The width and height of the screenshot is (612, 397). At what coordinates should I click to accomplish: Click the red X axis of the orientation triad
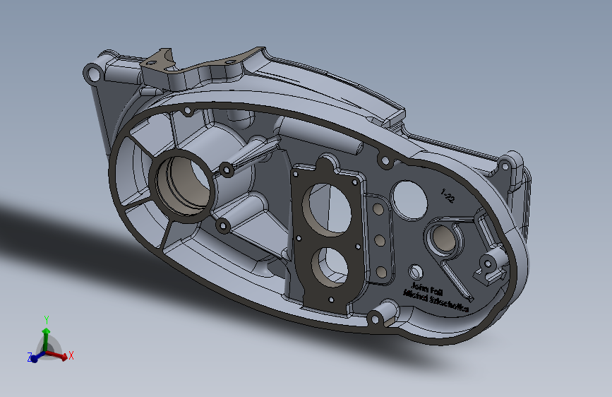(58, 355)
